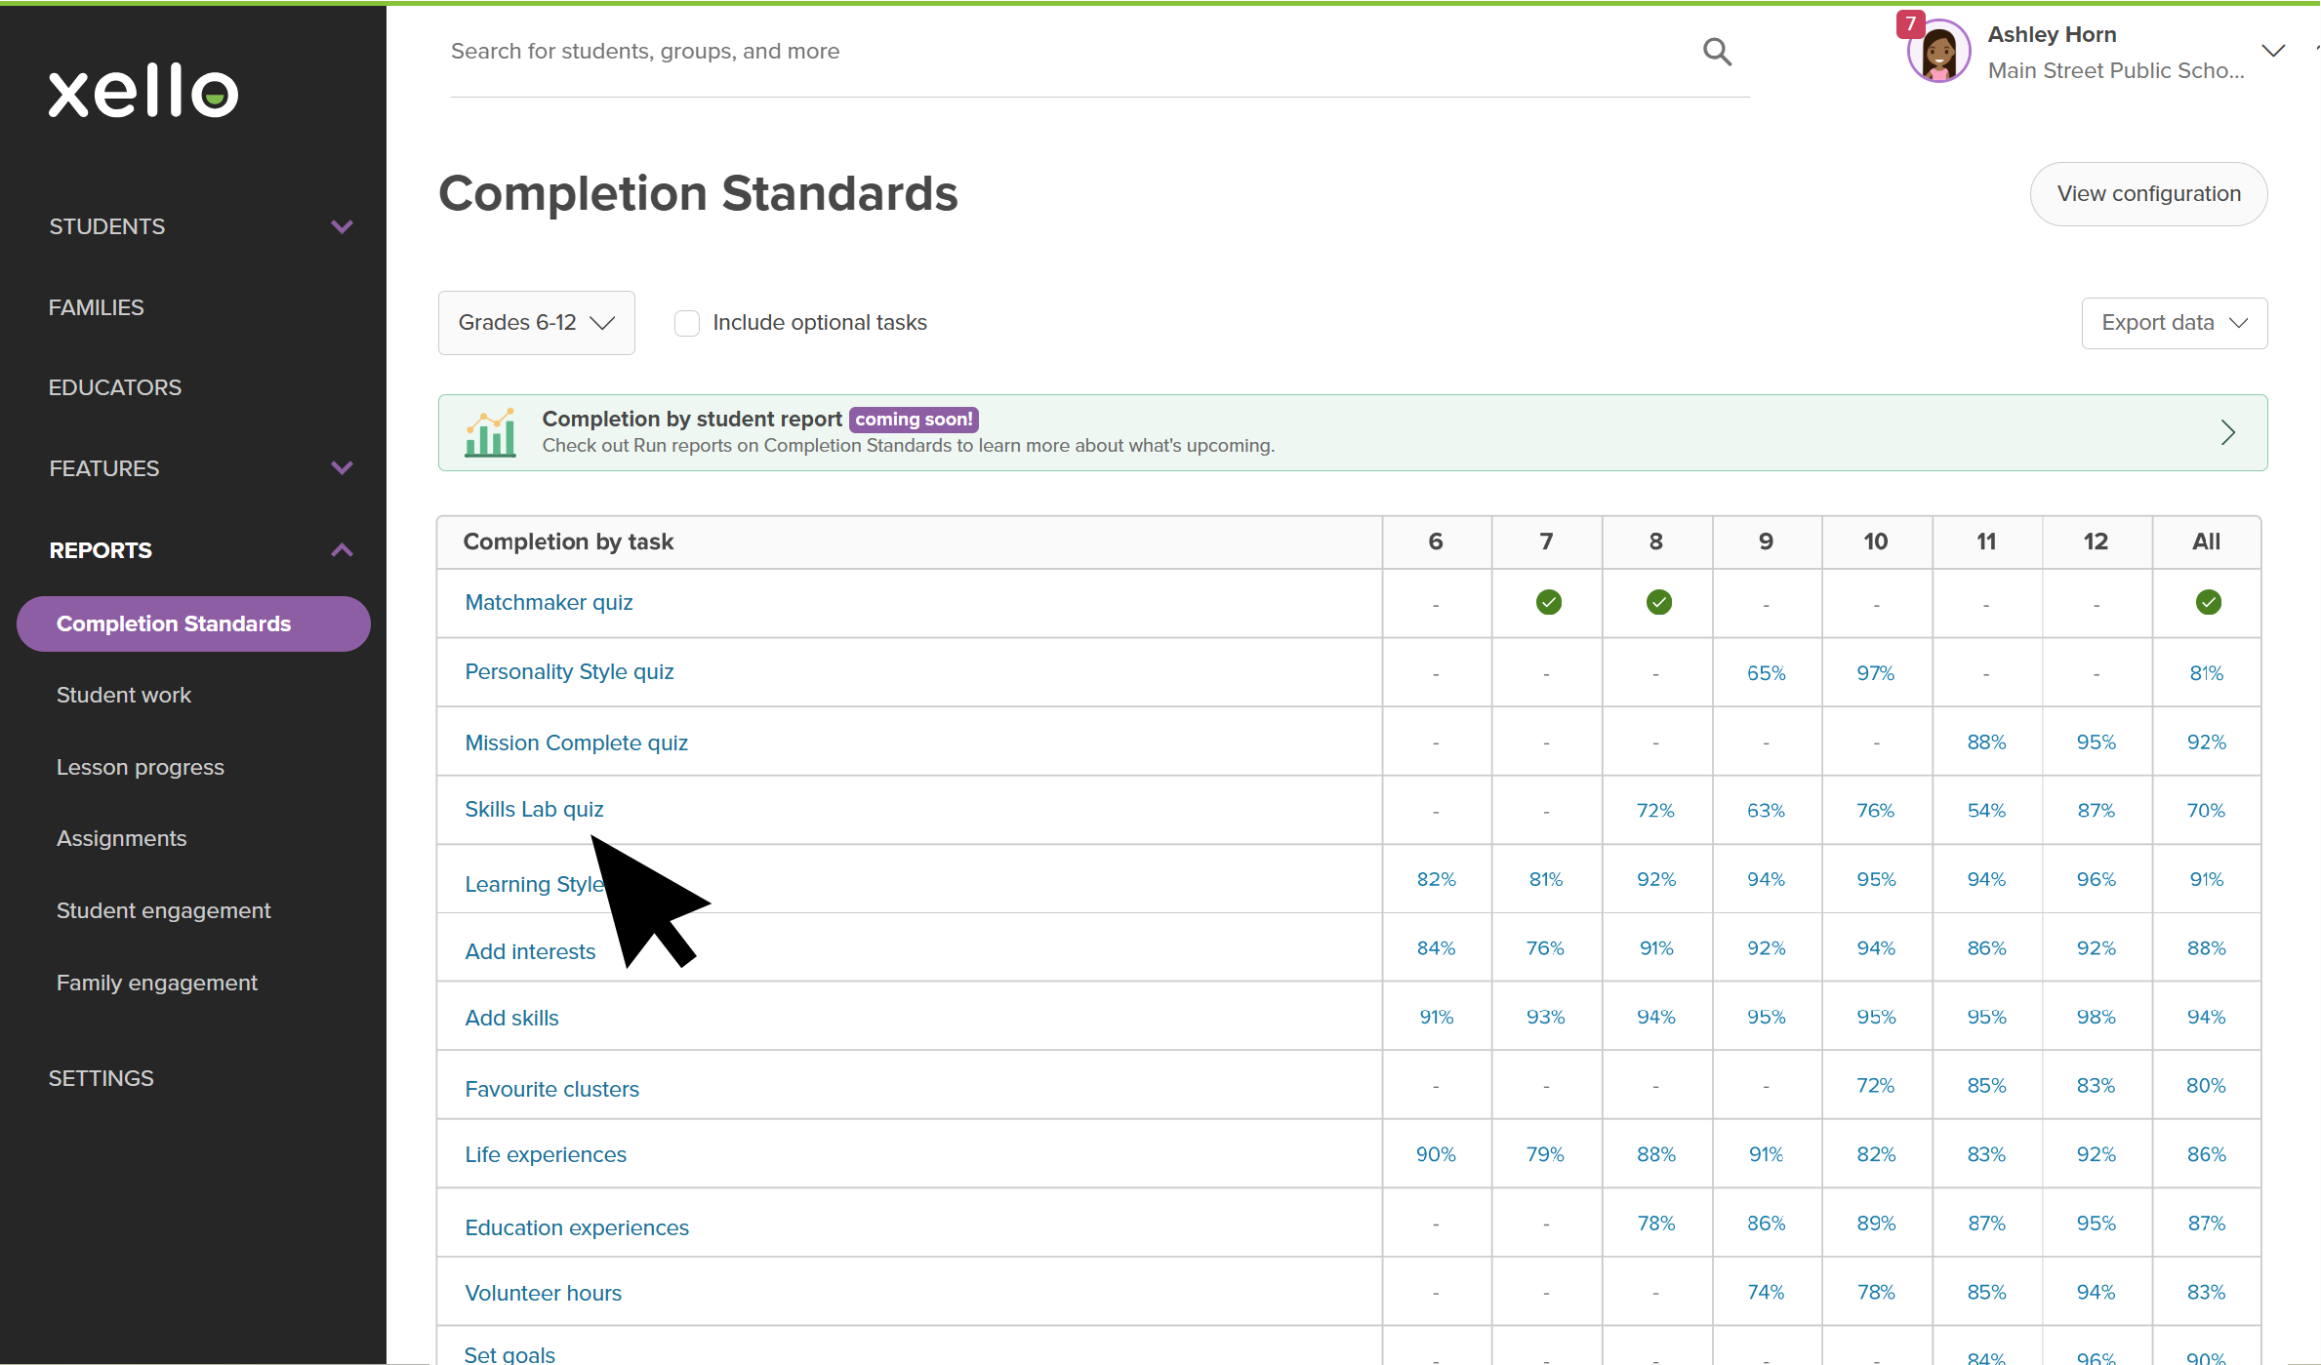Viewport: 2321px width, 1365px height.
Task: Click the banner's right arrow chevron
Action: (2227, 432)
